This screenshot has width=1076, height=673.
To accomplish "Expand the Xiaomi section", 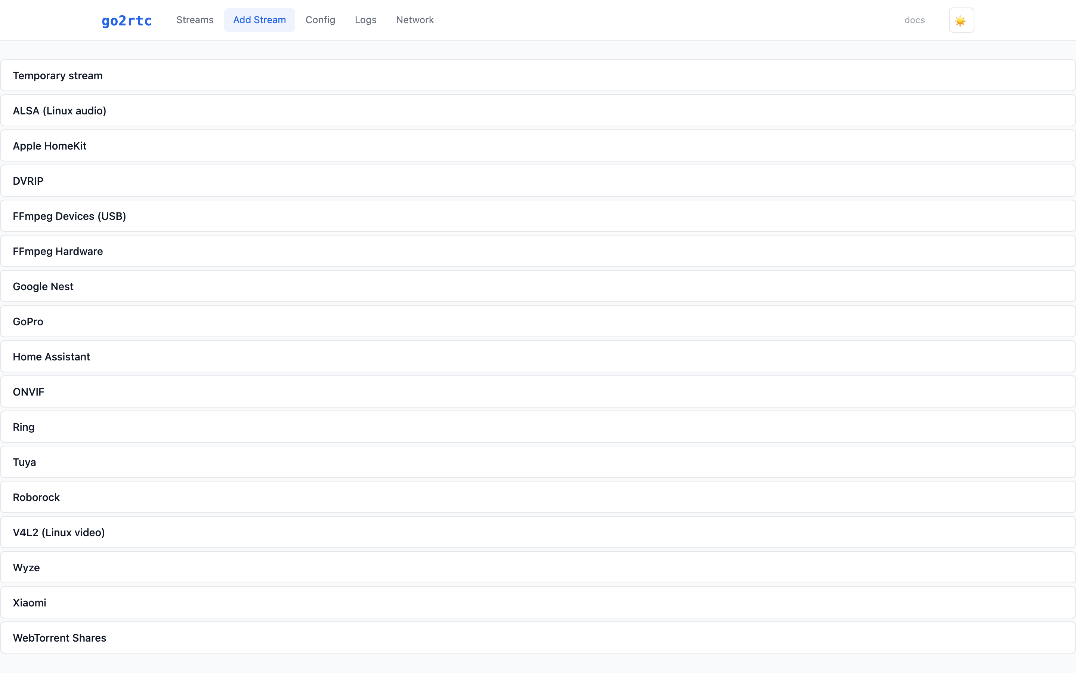I will [538, 603].
